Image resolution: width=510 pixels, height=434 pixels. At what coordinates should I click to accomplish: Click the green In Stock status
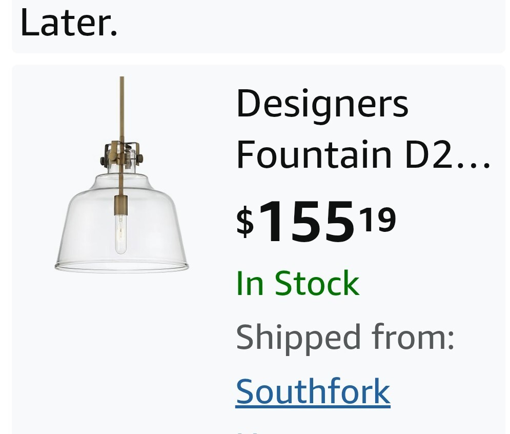(297, 283)
